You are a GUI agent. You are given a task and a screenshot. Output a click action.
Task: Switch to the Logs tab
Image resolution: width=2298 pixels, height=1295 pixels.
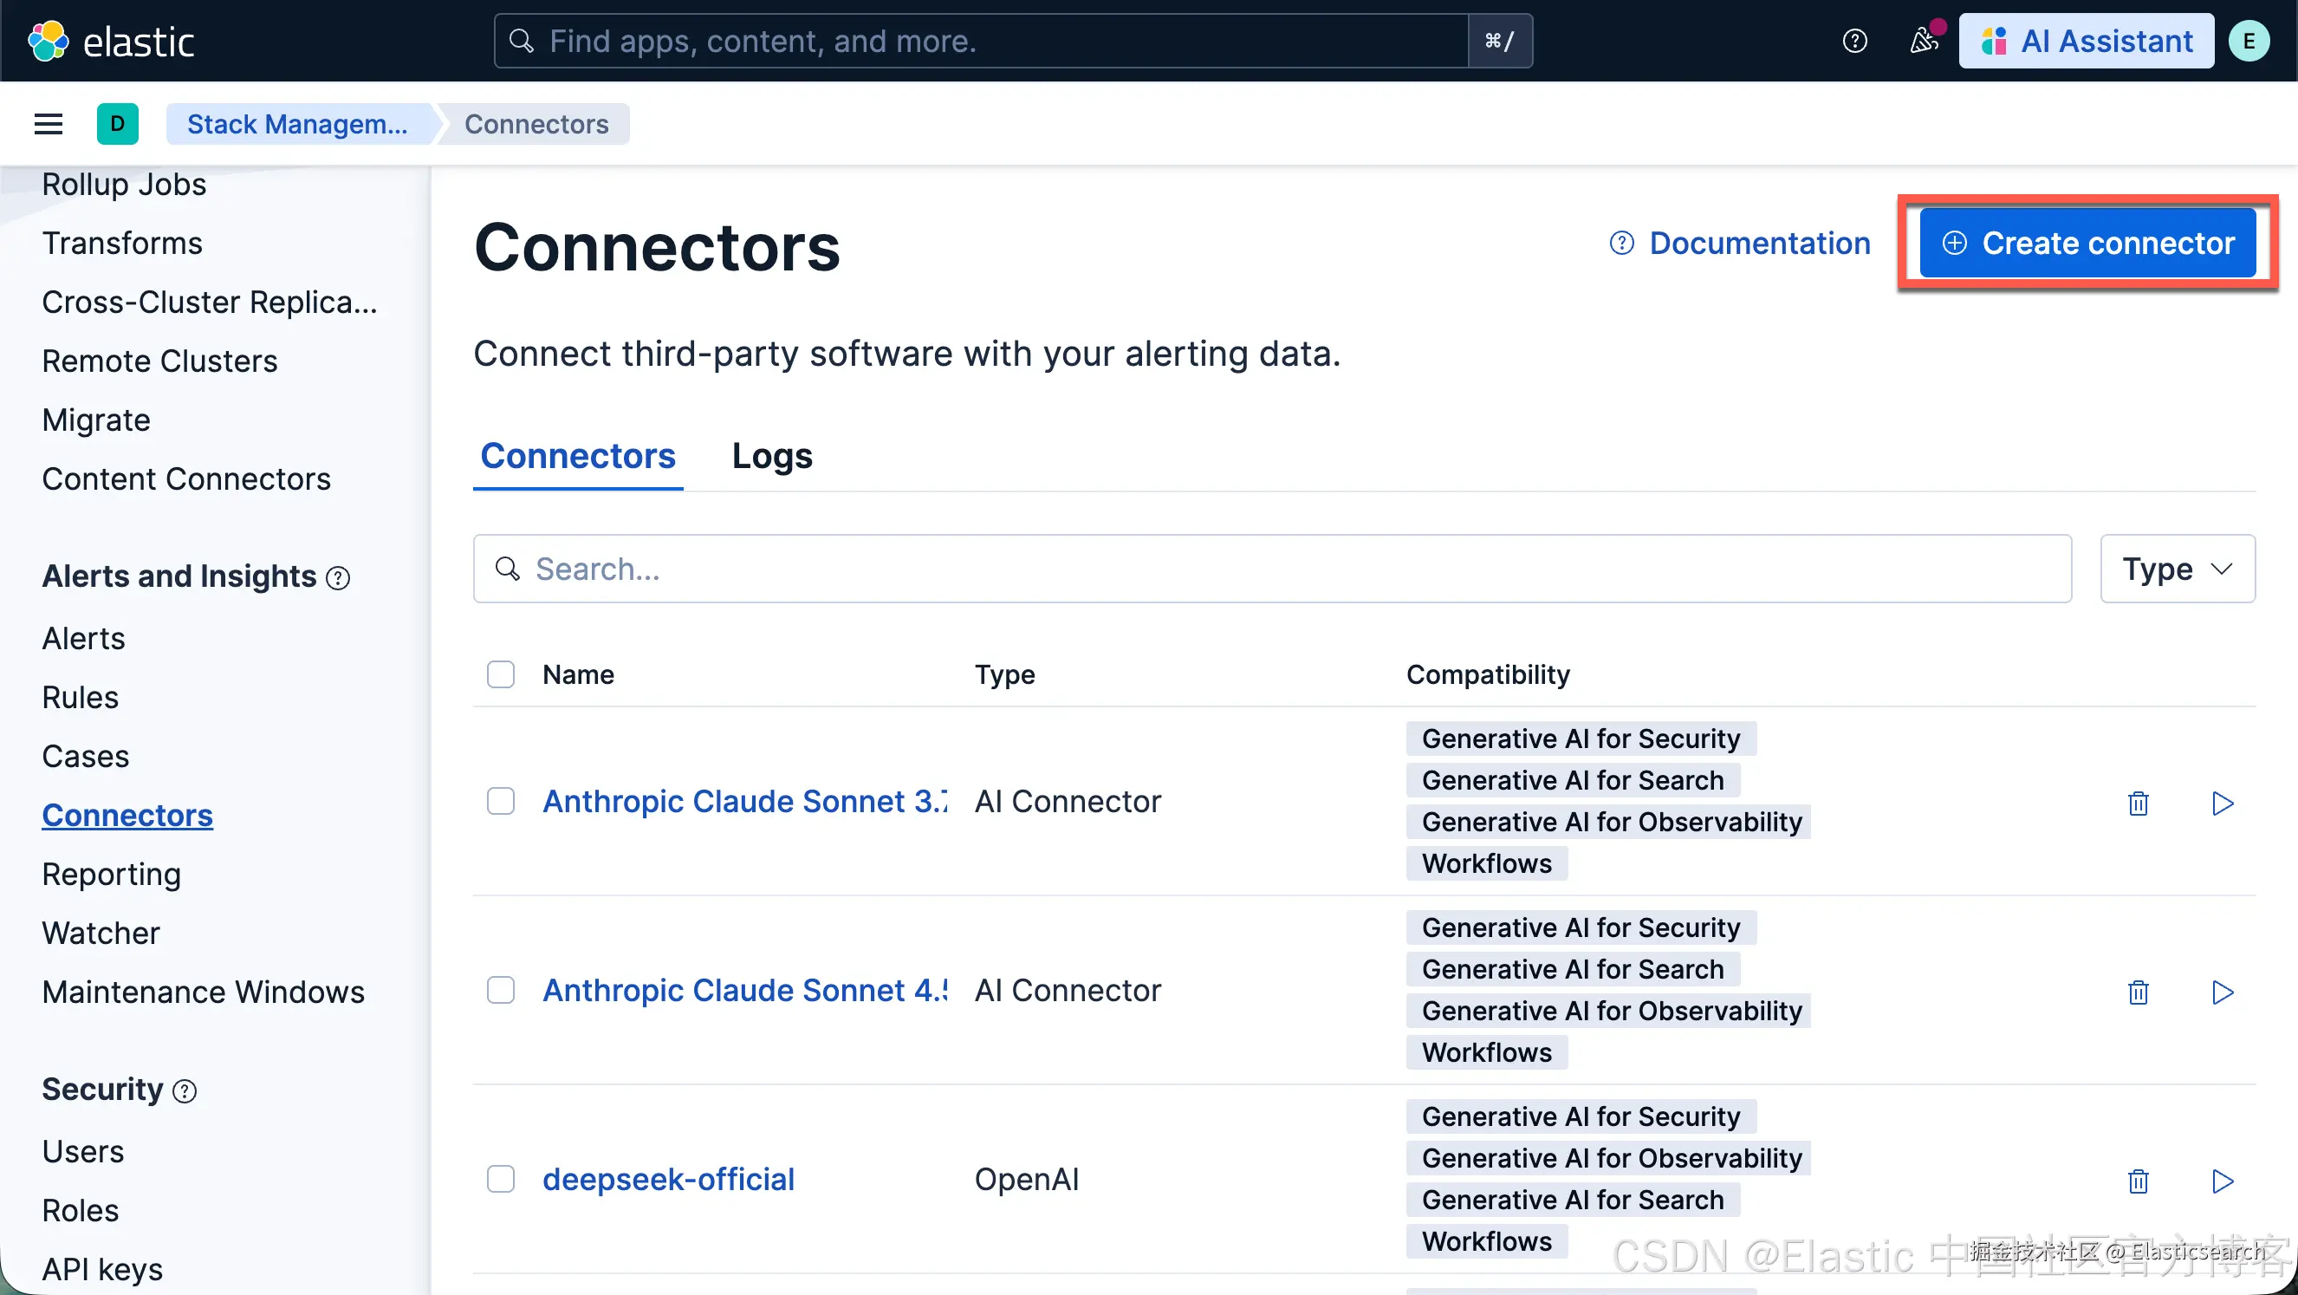click(772, 456)
